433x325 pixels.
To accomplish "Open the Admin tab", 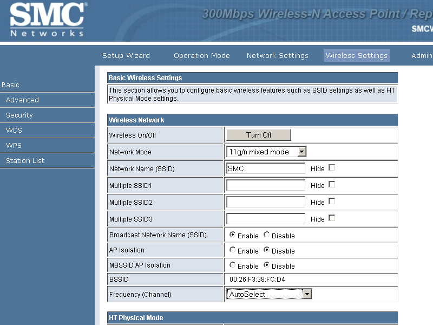I will click(x=422, y=56).
